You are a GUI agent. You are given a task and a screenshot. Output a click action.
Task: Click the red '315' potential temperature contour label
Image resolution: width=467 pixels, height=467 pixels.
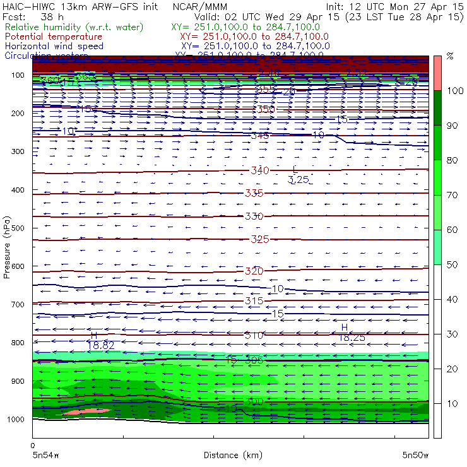(254, 301)
